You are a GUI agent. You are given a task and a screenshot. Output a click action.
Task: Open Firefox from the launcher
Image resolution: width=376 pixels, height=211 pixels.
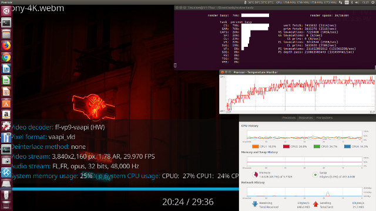tap(6, 46)
